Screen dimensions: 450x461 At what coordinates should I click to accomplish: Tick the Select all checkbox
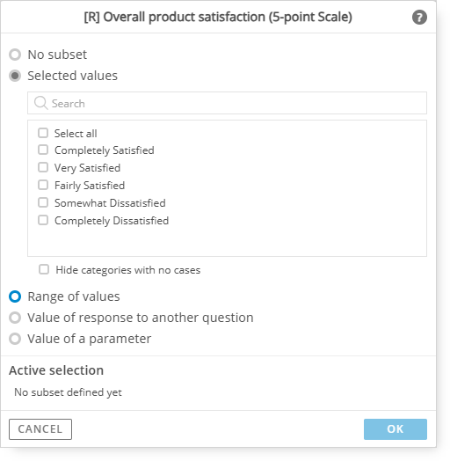coord(43,133)
